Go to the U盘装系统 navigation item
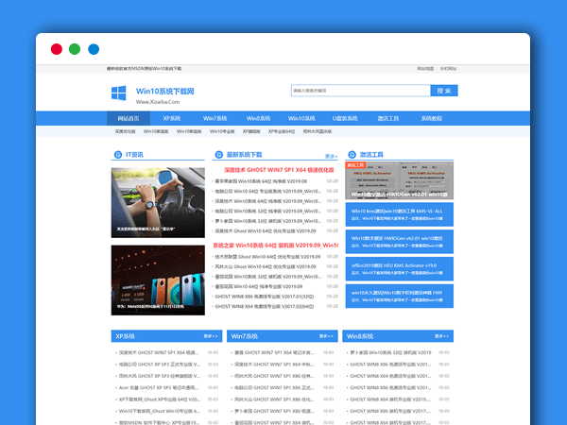Screen dimensions: 567x425 tap(345, 119)
